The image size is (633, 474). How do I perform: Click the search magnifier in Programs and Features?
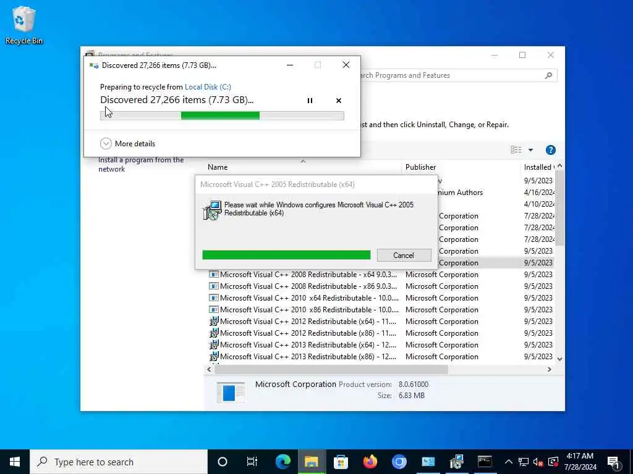548,75
